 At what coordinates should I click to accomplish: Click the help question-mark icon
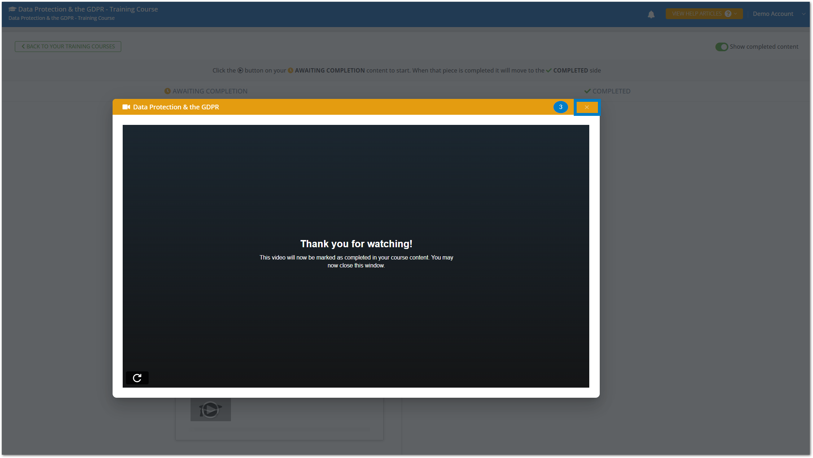point(728,14)
